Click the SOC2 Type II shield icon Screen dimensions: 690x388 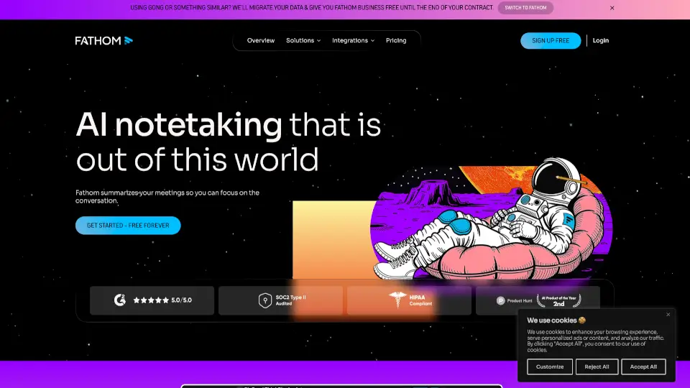click(x=264, y=300)
